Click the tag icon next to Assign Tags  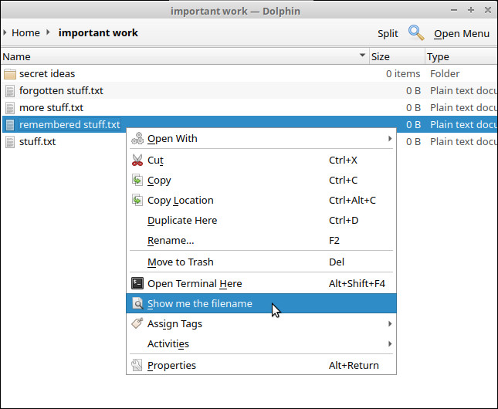coord(137,323)
